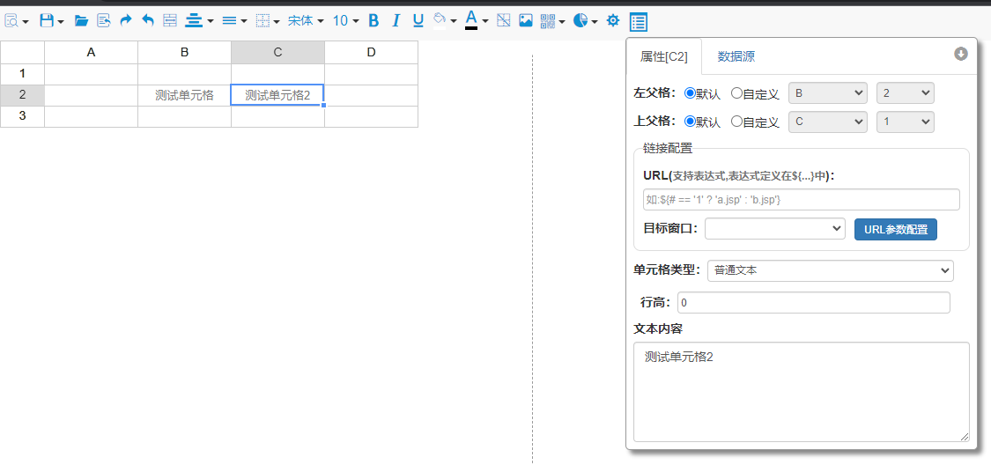The image size is (991, 465).
Task: Select 默认 for 左父格
Action: coord(690,92)
